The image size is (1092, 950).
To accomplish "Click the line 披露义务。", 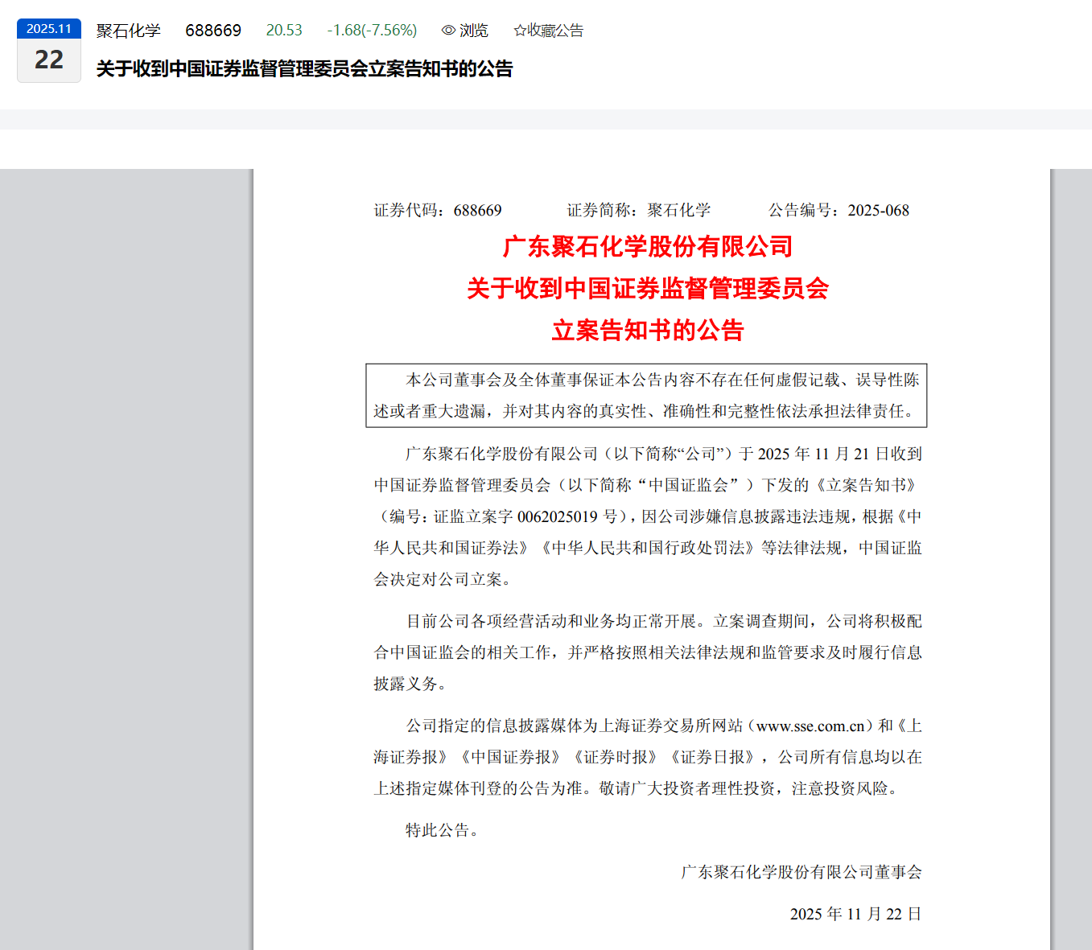I will click(410, 684).
